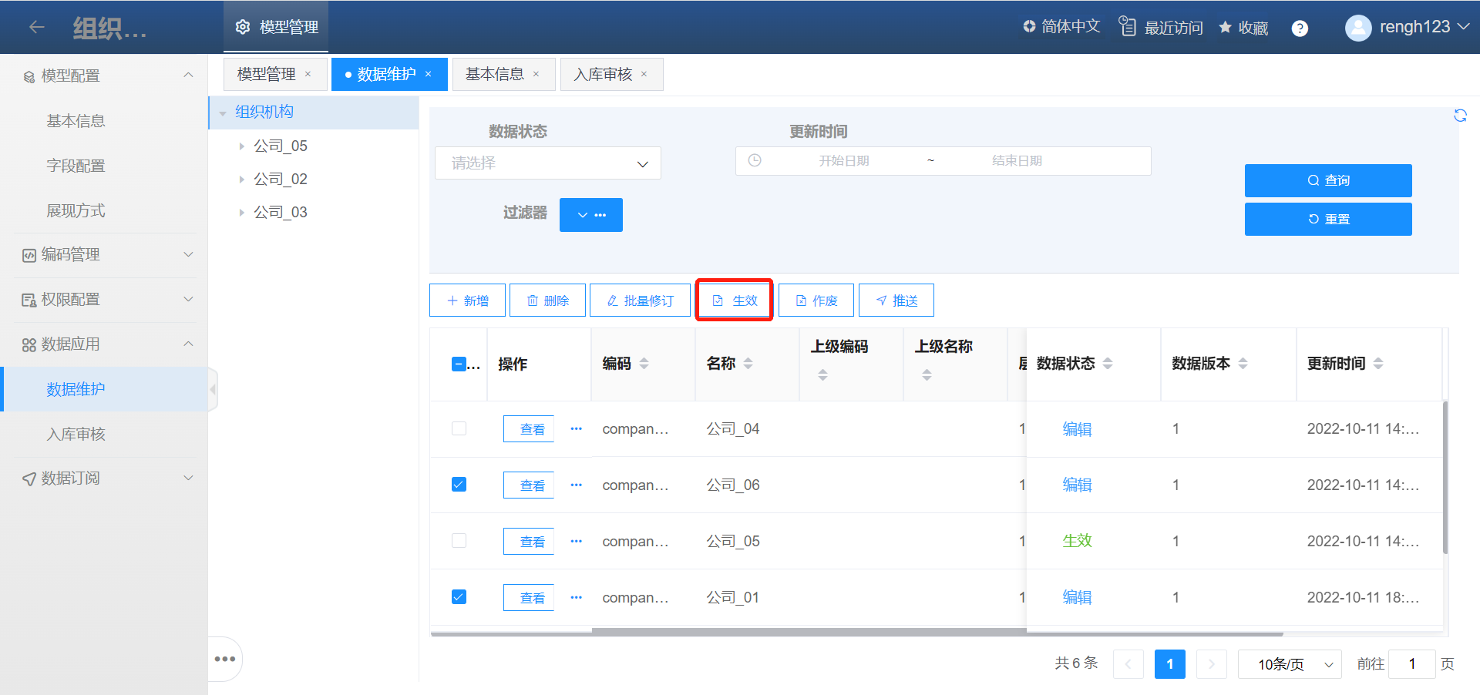Viewport: 1480px width, 695px height.
Task: Expand the 公司_05 tree node
Action: (241, 146)
